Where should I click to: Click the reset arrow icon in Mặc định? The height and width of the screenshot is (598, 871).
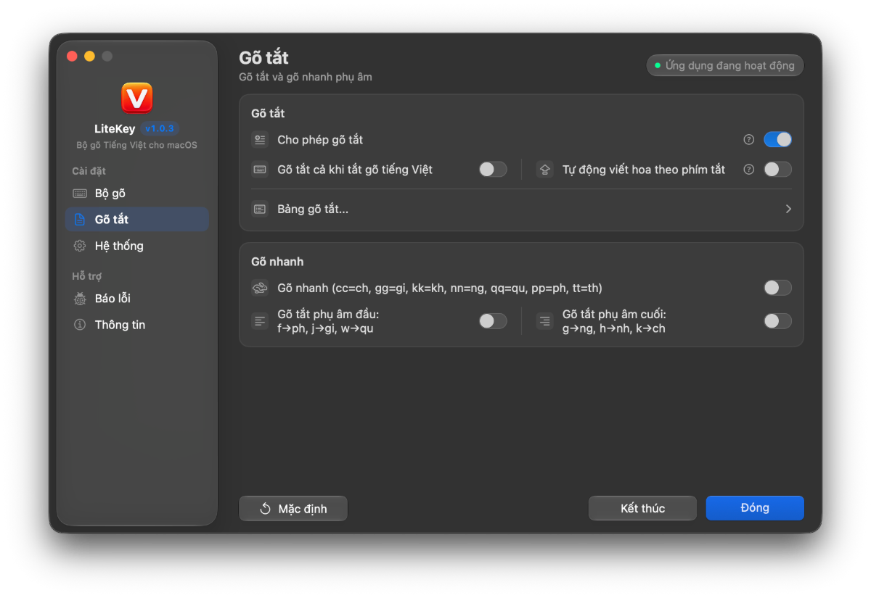tap(266, 509)
